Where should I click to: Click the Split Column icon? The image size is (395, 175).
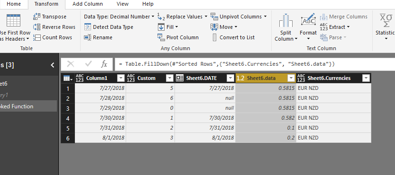click(285, 21)
